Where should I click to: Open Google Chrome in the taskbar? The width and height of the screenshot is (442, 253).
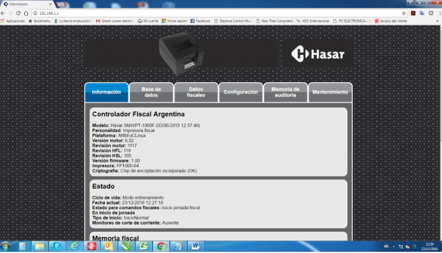[161, 246]
